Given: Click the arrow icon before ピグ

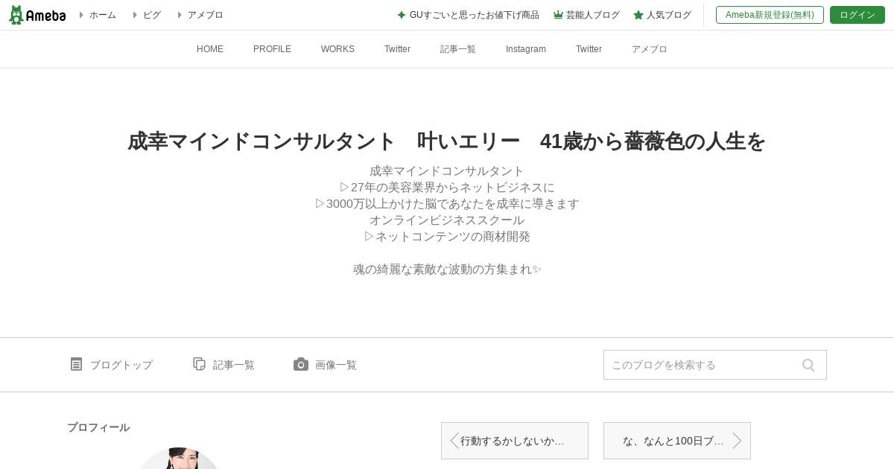Looking at the screenshot, I should 135,15.
